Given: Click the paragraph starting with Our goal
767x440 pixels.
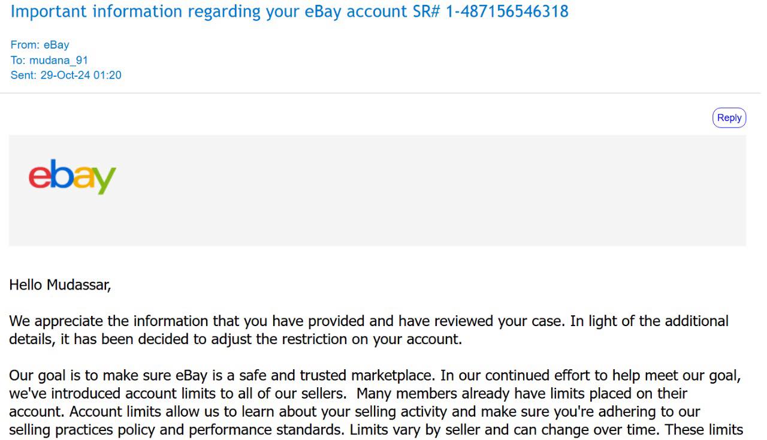Looking at the screenshot, I should [x=375, y=403].
